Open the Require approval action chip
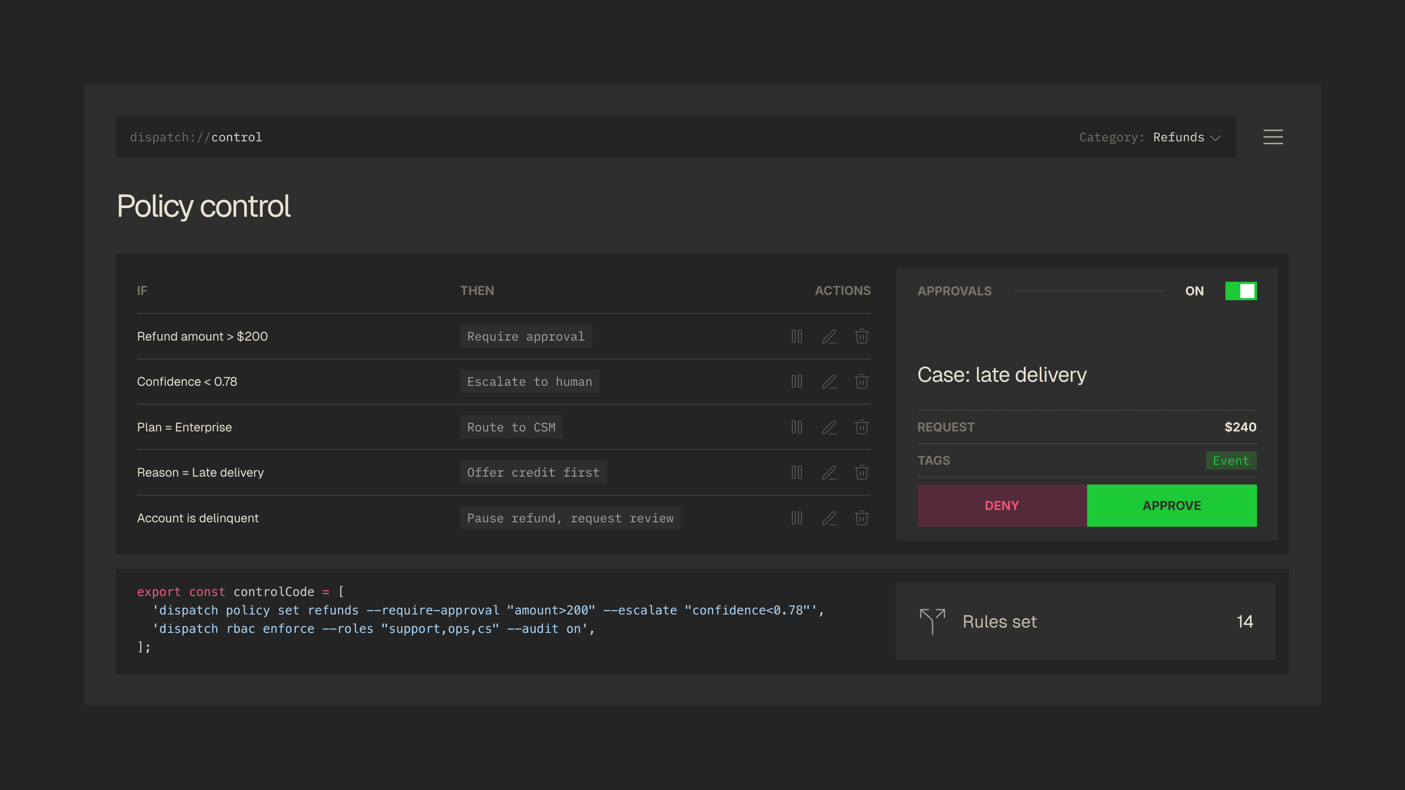The width and height of the screenshot is (1405, 790). 525,336
